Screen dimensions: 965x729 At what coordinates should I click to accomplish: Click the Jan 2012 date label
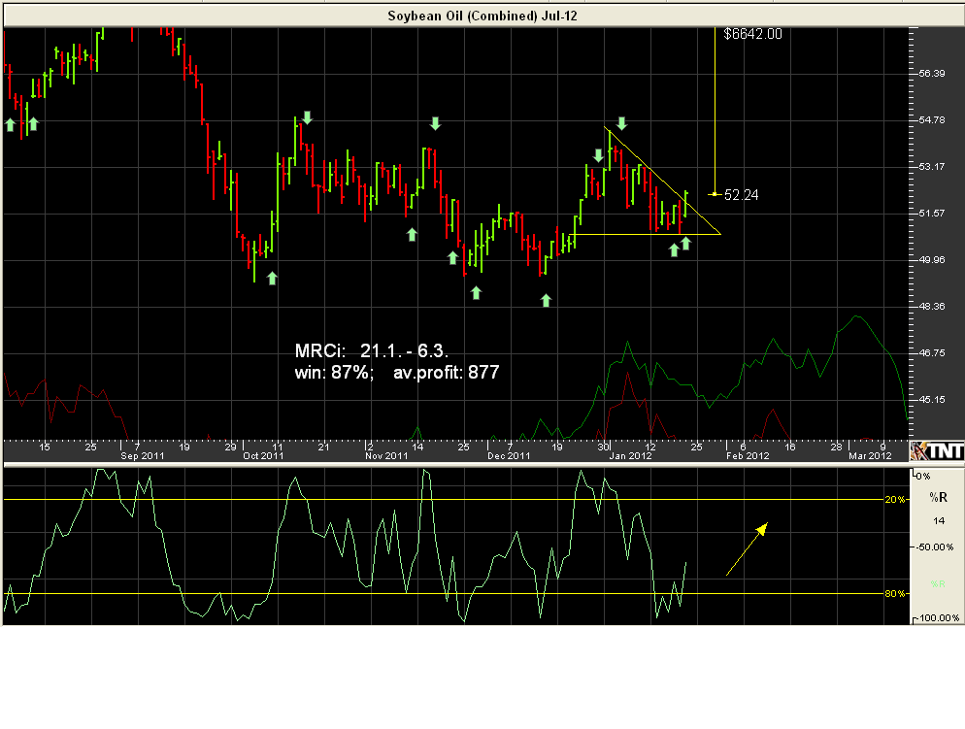coord(630,456)
